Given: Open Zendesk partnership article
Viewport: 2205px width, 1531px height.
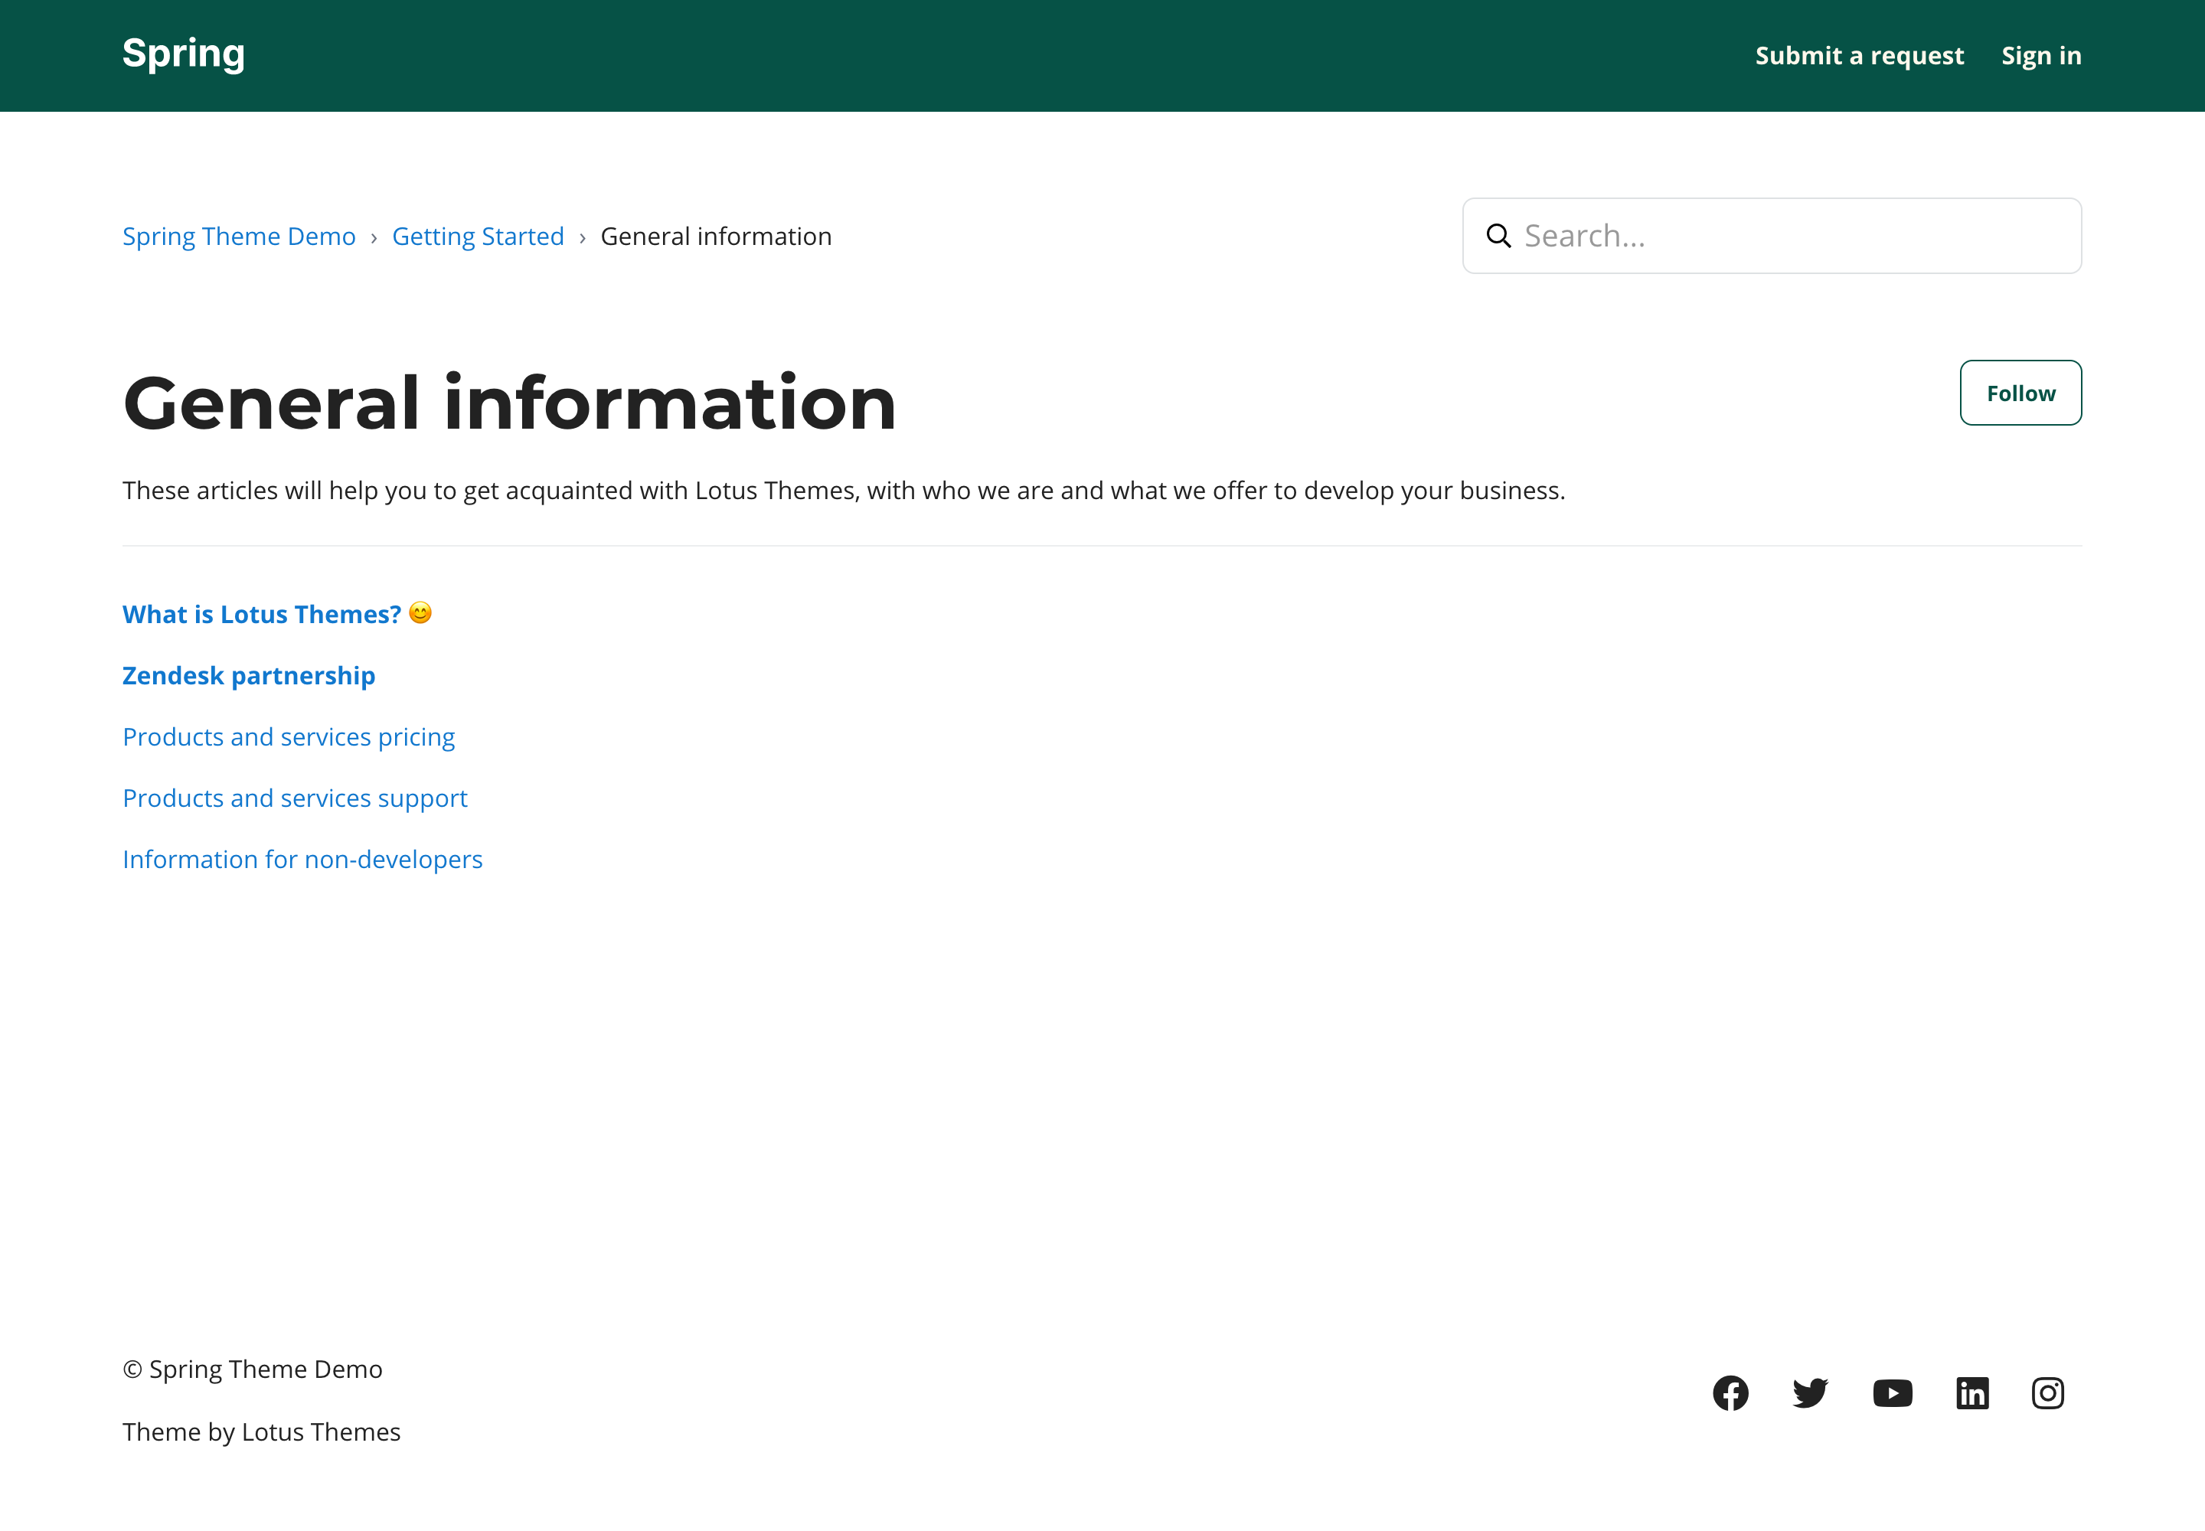Looking at the screenshot, I should click(249, 675).
